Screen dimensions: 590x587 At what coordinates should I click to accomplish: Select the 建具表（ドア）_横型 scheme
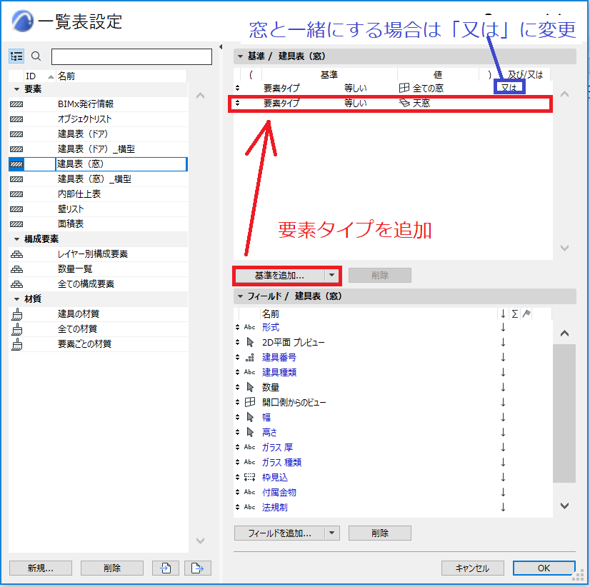98,149
